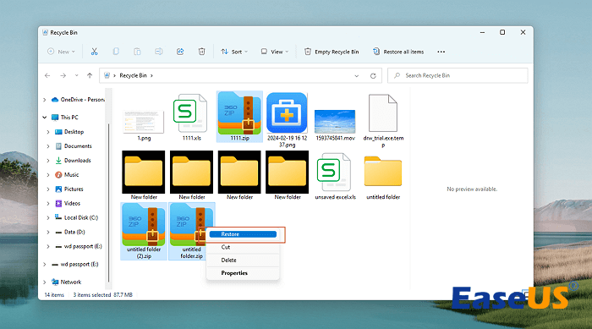Open Pictures in the sidebar

(69, 189)
